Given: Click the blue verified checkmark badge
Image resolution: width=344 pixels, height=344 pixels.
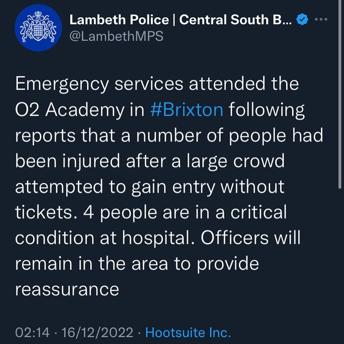Looking at the screenshot, I should (x=301, y=20).
